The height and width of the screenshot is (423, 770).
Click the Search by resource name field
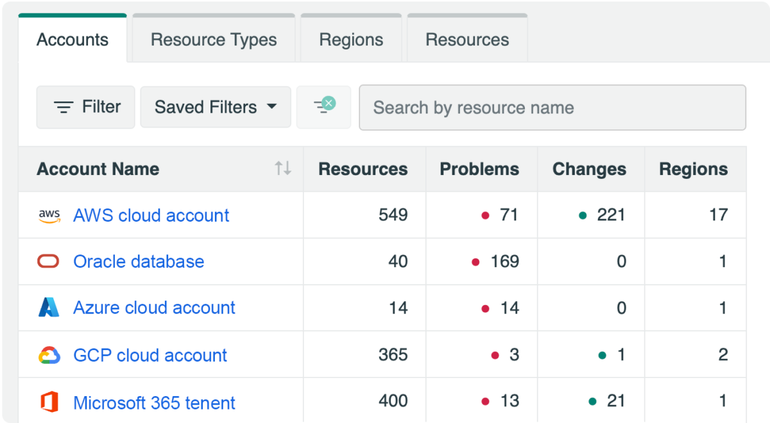[x=552, y=108]
